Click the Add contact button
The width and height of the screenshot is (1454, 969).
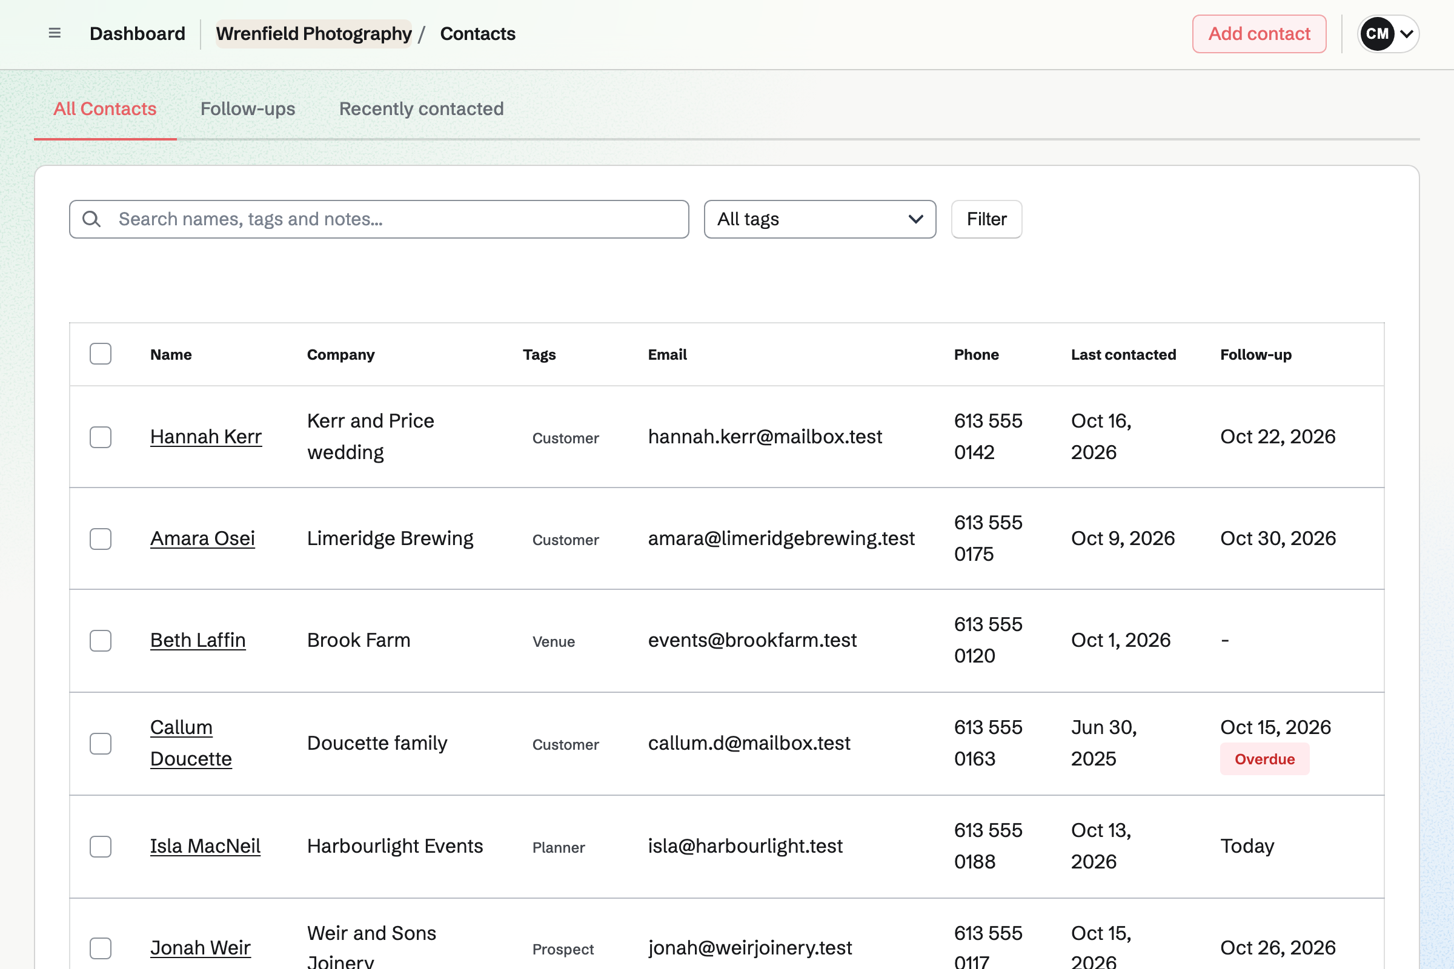tap(1259, 33)
